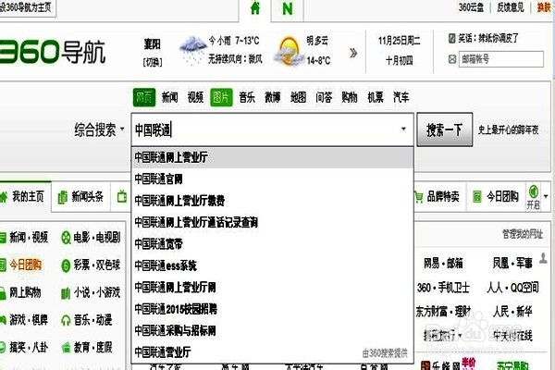
Task: Select the 新闻 search tab
Action: coord(169,97)
